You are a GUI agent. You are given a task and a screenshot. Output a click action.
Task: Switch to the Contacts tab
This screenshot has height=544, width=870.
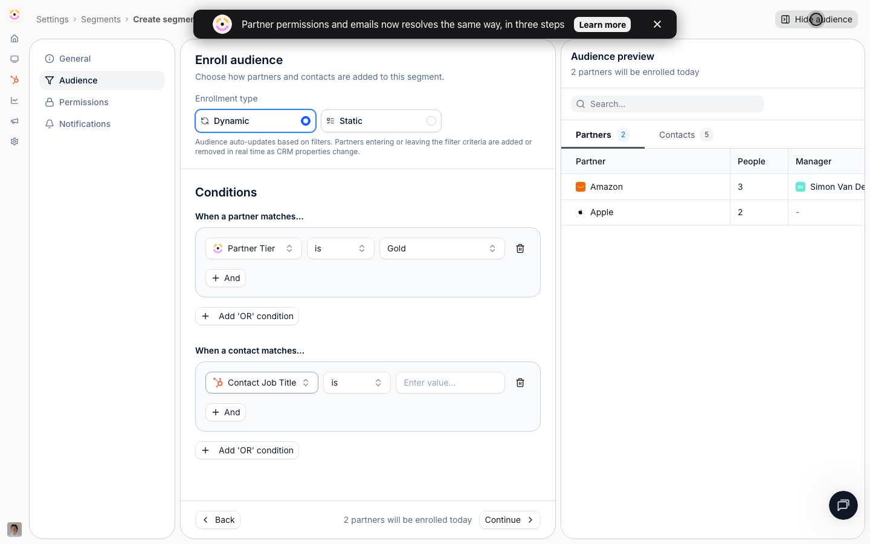[x=686, y=135]
